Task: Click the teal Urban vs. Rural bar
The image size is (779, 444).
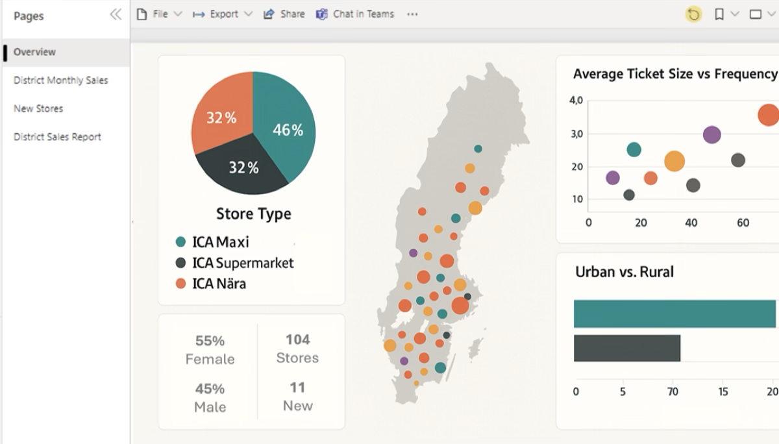Action: tap(675, 314)
